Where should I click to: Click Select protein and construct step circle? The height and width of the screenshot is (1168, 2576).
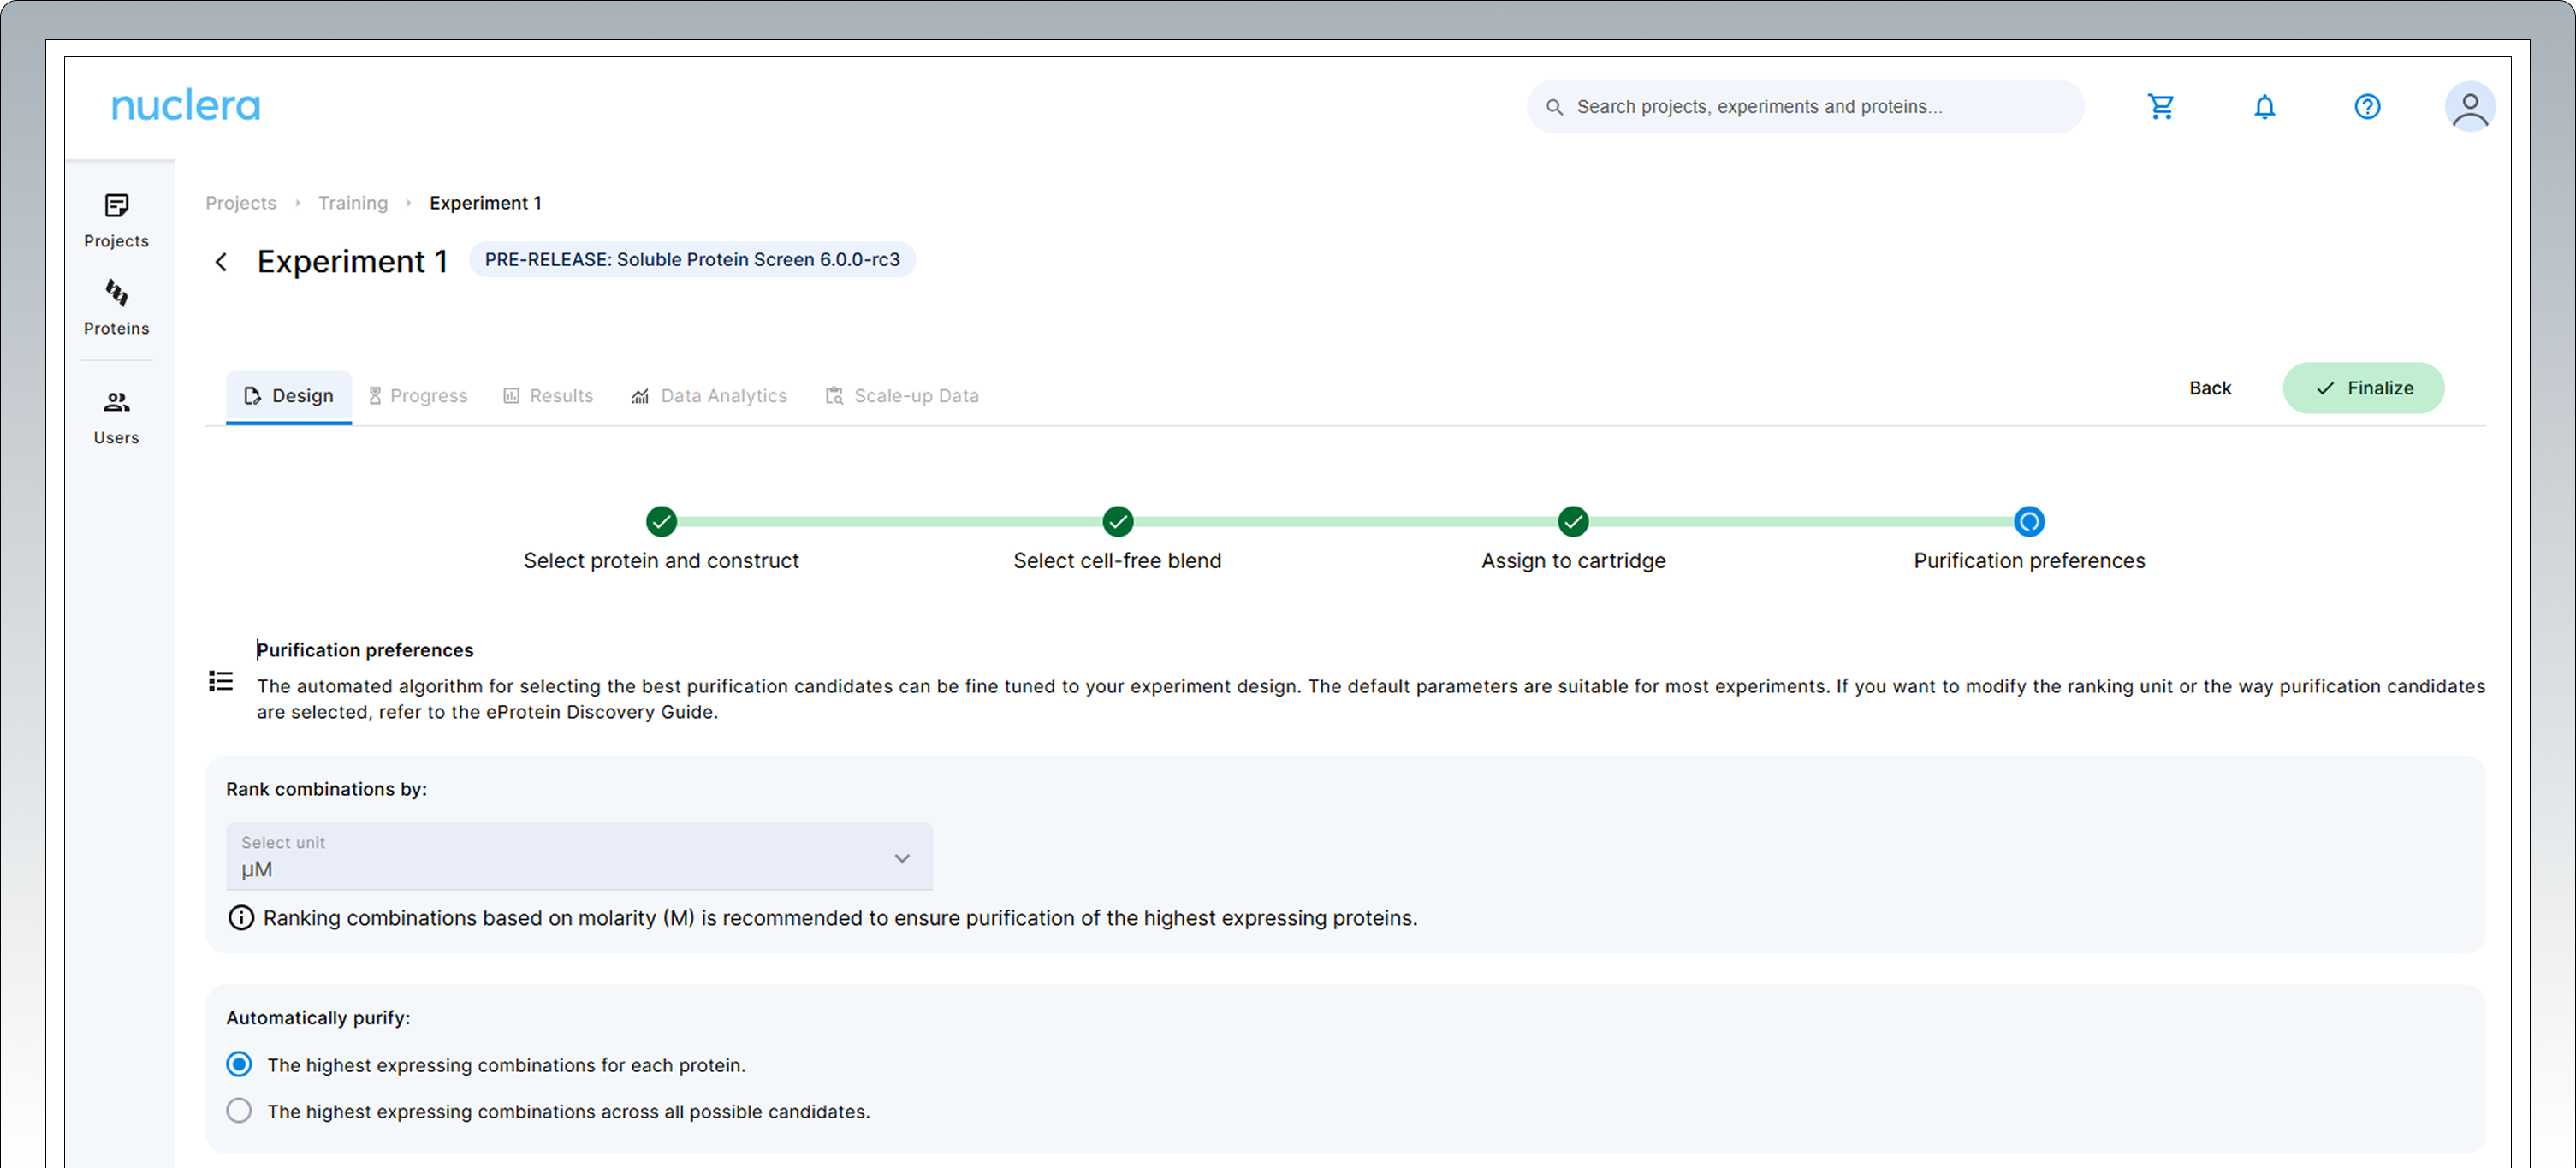click(661, 522)
